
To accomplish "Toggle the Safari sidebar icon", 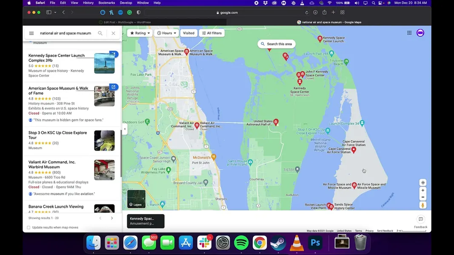I will click(x=49, y=12).
